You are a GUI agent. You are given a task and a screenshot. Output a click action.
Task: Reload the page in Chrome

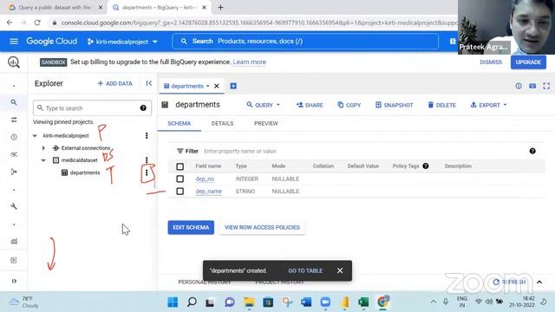point(37,23)
